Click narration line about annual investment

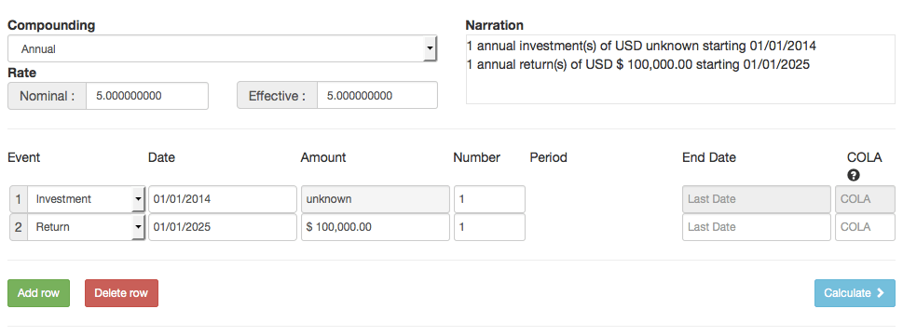click(641, 46)
